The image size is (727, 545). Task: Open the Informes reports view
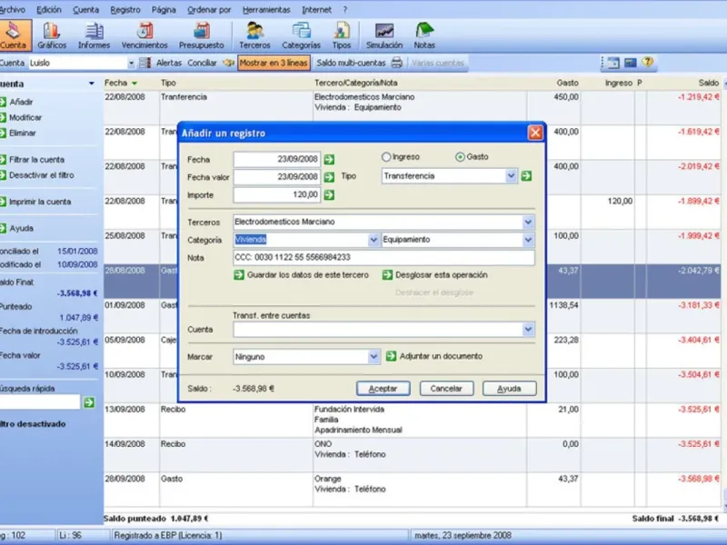click(x=95, y=35)
